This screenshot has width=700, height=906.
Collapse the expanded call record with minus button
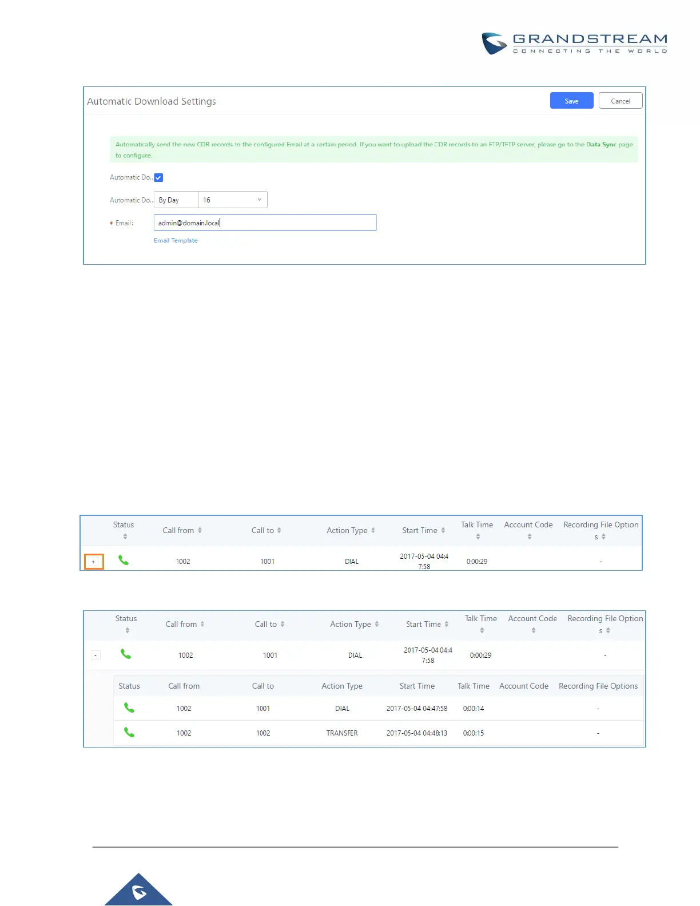coord(96,655)
